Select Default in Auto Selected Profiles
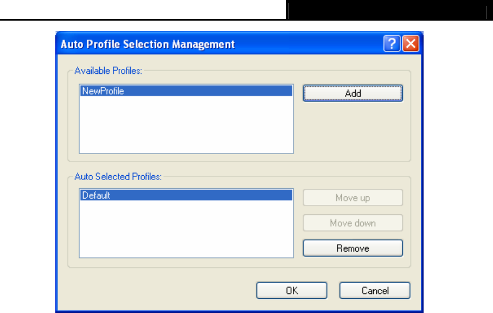This screenshot has height=313, width=493. [x=186, y=195]
